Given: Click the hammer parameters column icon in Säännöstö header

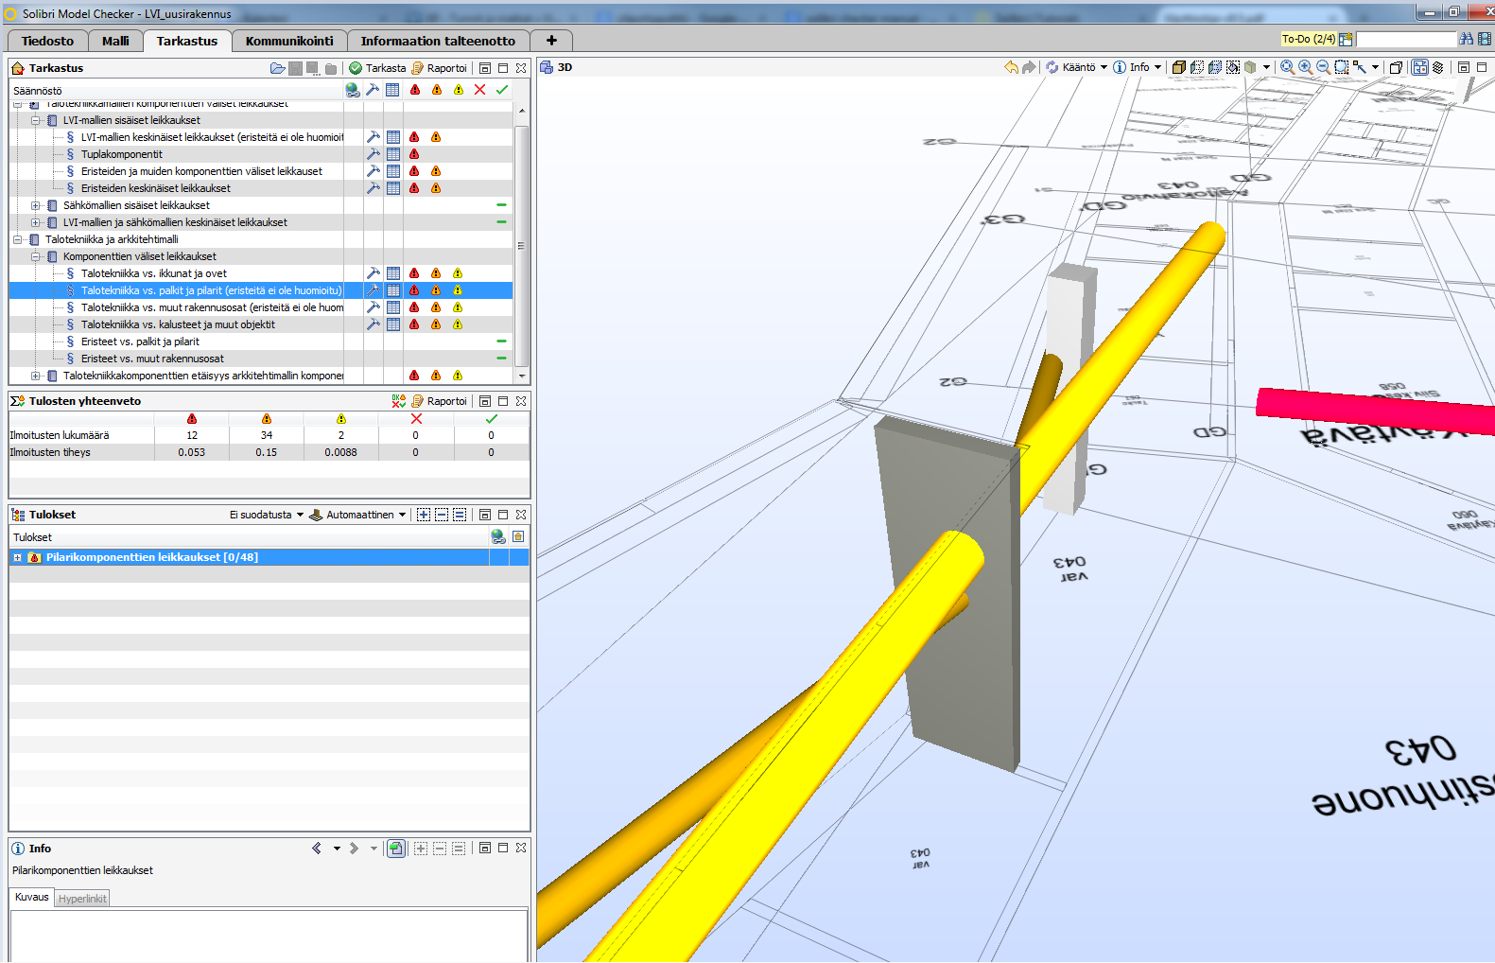Looking at the screenshot, I should [373, 90].
